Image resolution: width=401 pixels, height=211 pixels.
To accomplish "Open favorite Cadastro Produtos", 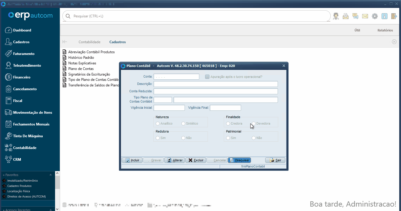I will [19, 186].
